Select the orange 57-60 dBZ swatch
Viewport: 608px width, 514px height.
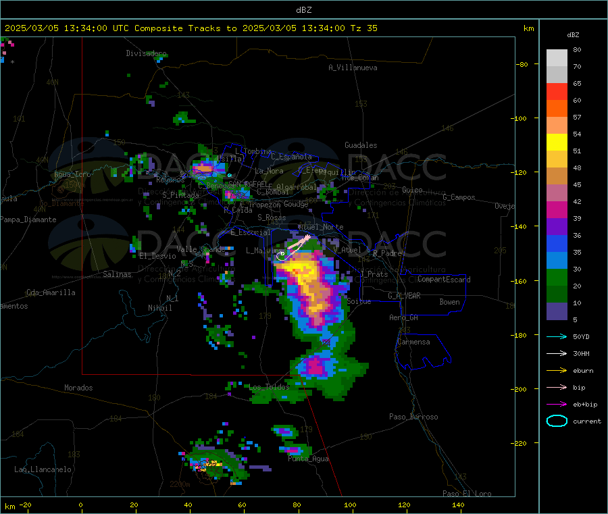[x=557, y=109]
